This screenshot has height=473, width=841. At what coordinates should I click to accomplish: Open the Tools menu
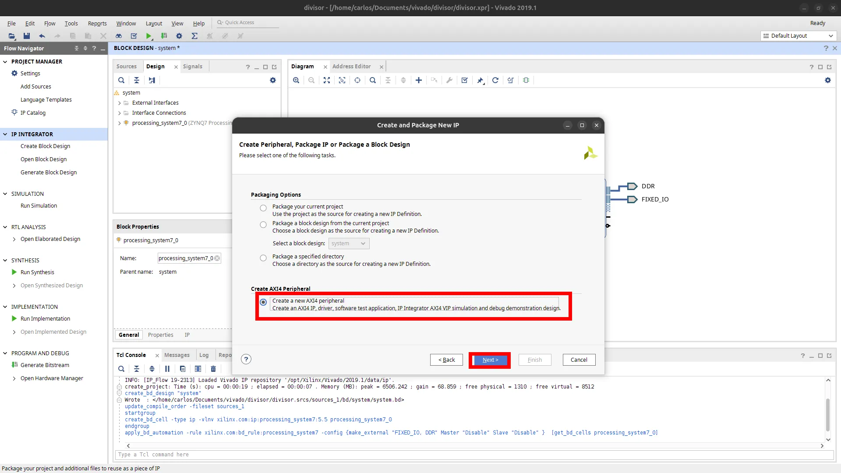pyautogui.click(x=71, y=23)
